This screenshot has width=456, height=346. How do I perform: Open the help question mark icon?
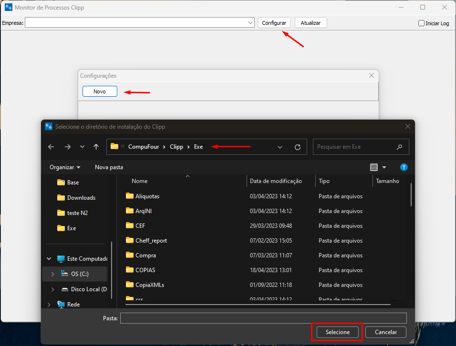tap(404, 167)
